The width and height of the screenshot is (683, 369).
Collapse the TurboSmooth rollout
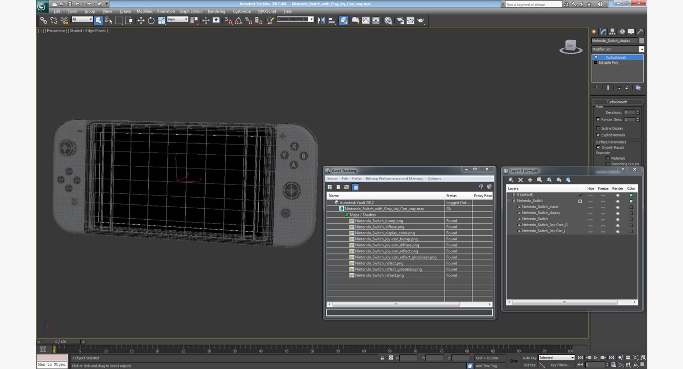[617, 102]
